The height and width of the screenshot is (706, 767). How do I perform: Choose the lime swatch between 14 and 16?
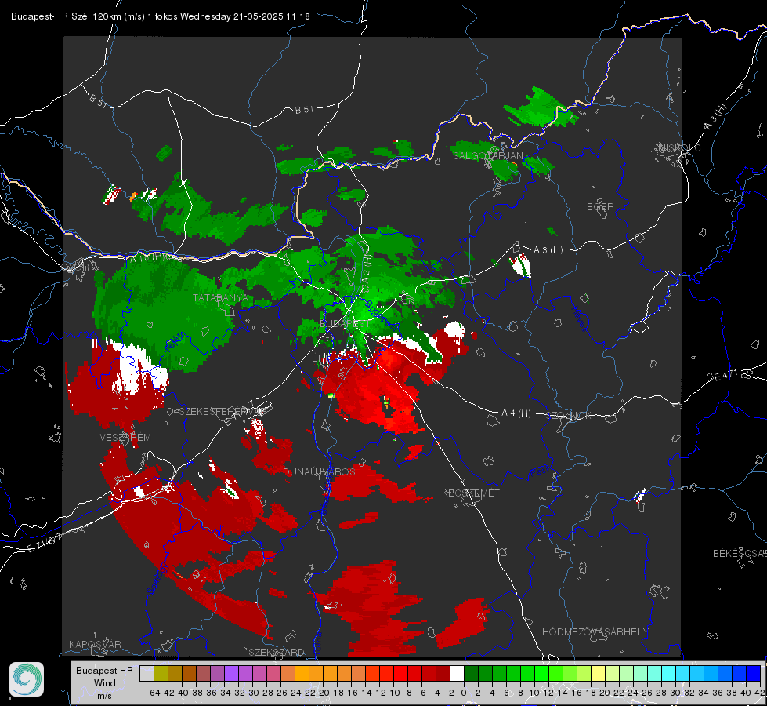(570, 673)
